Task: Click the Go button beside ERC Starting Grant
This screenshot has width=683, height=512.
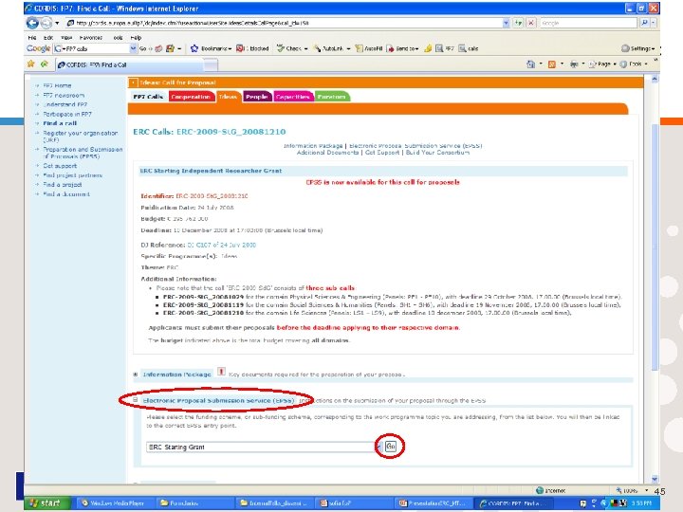Action: (x=390, y=447)
